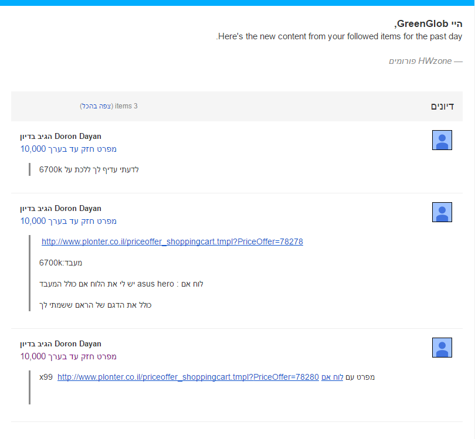The height and width of the screenshot is (439, 475).
Task: Click the 'מפרט עם' text in last post
Action: 360,377
